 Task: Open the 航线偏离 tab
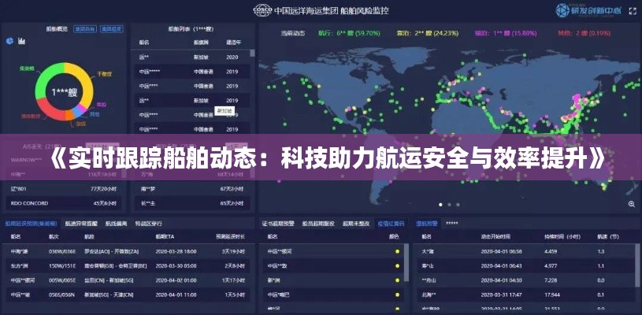tap(117, 224)
